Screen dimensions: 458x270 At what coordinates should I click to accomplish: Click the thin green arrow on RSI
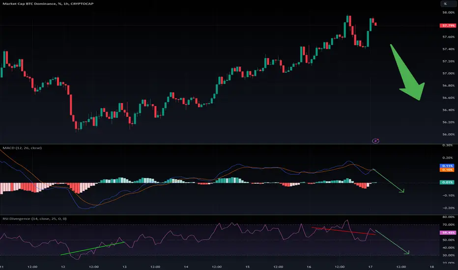(392, 243)
